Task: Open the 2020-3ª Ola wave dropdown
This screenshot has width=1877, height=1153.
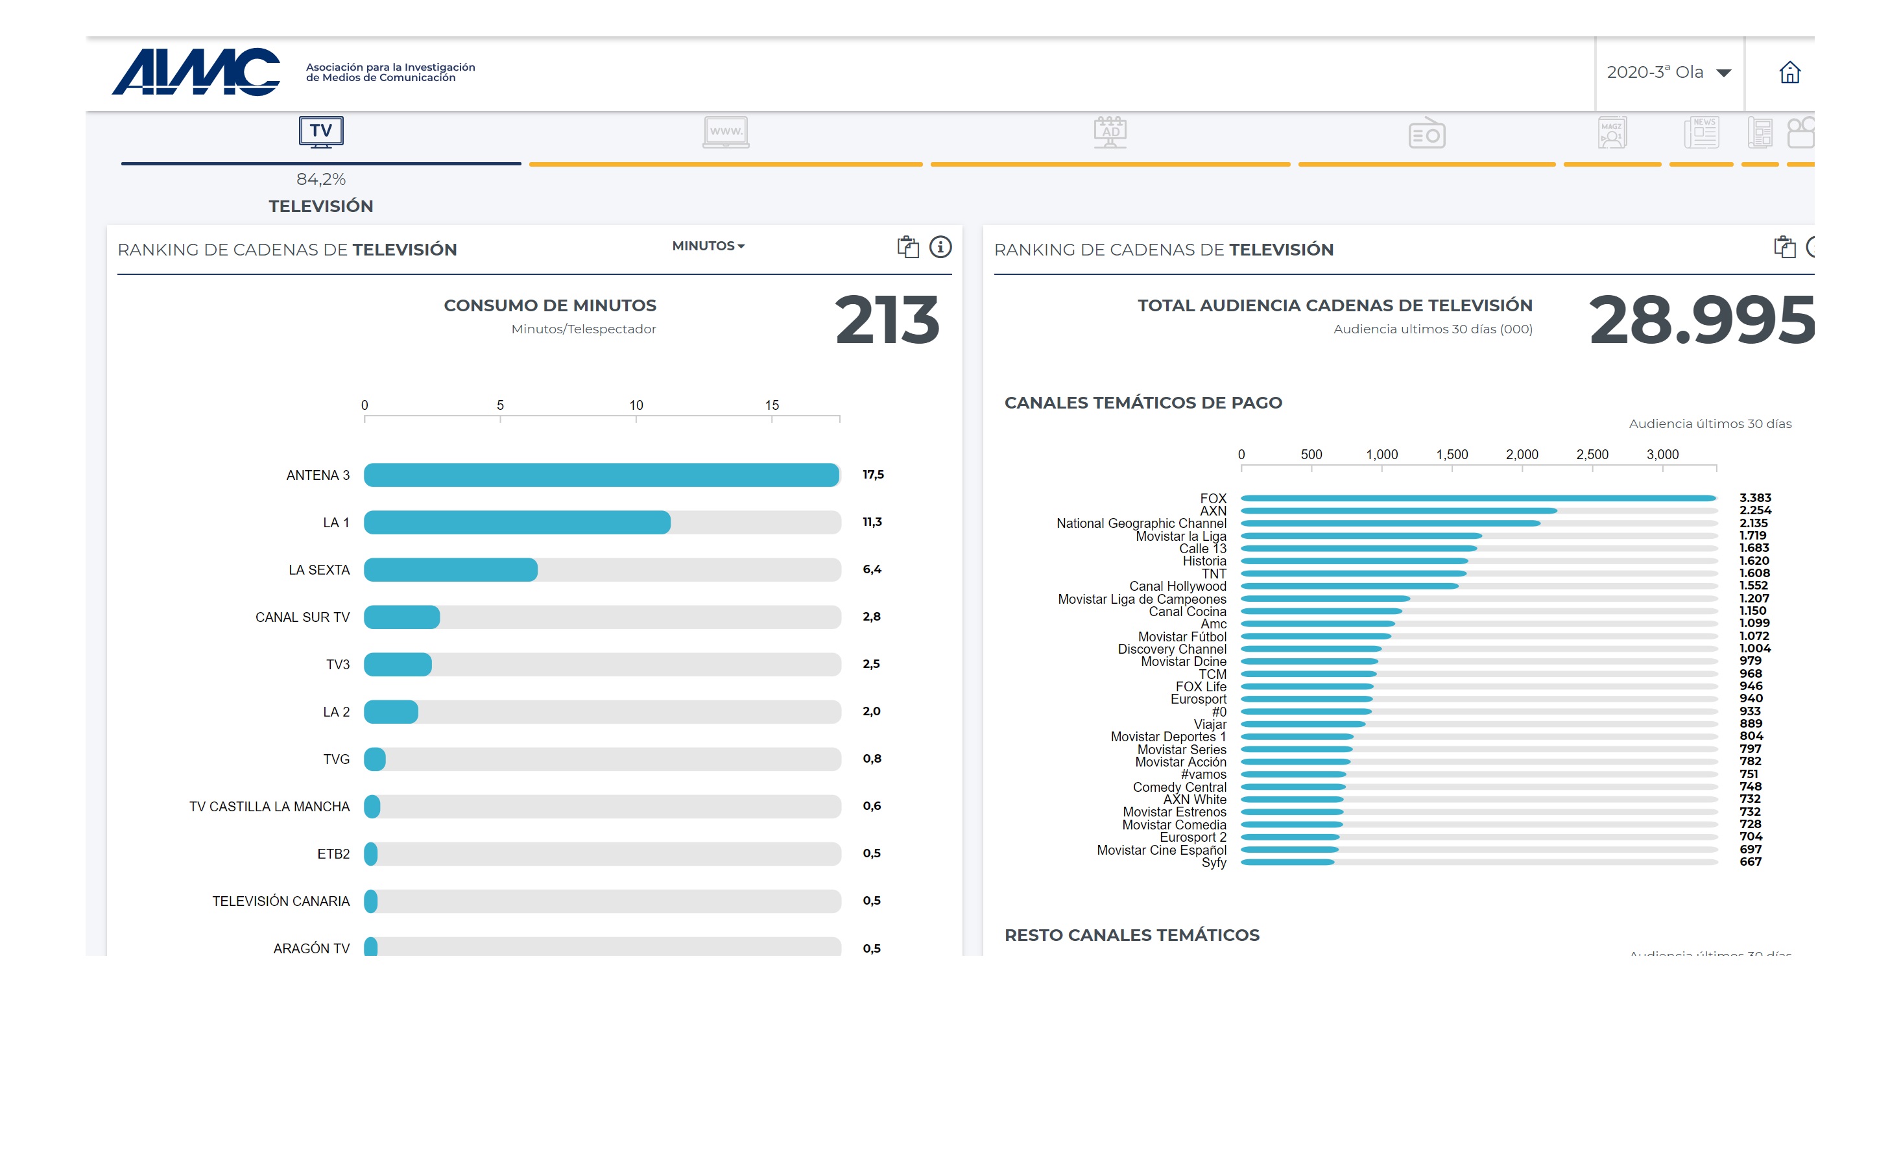Action: [x=1668, y=73]
